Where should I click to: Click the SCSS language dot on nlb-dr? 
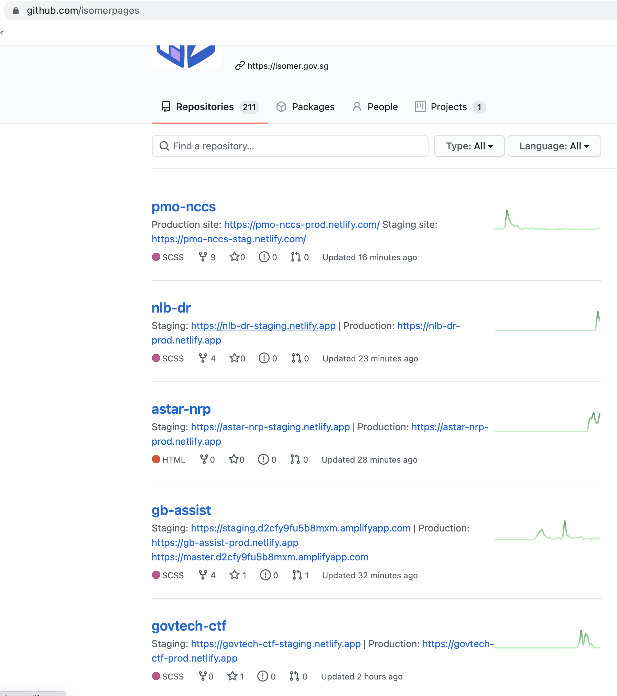(156, 358)
